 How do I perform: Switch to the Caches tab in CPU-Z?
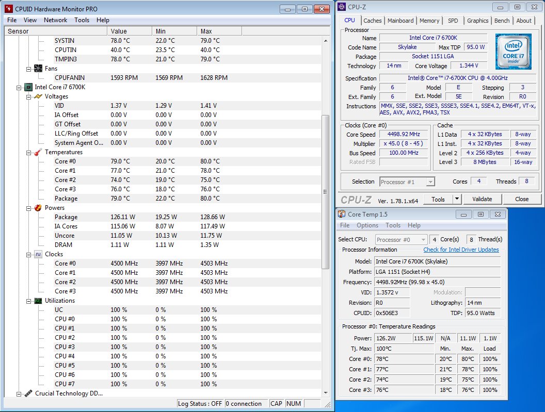point(373,21)
